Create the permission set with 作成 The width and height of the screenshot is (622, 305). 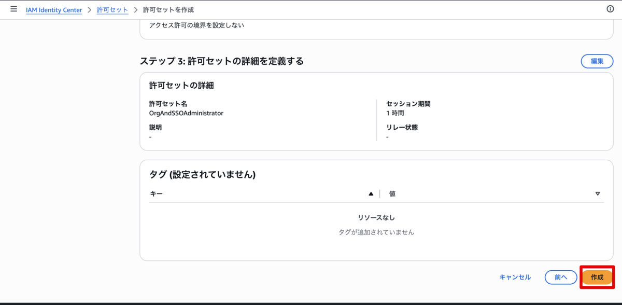597,277
